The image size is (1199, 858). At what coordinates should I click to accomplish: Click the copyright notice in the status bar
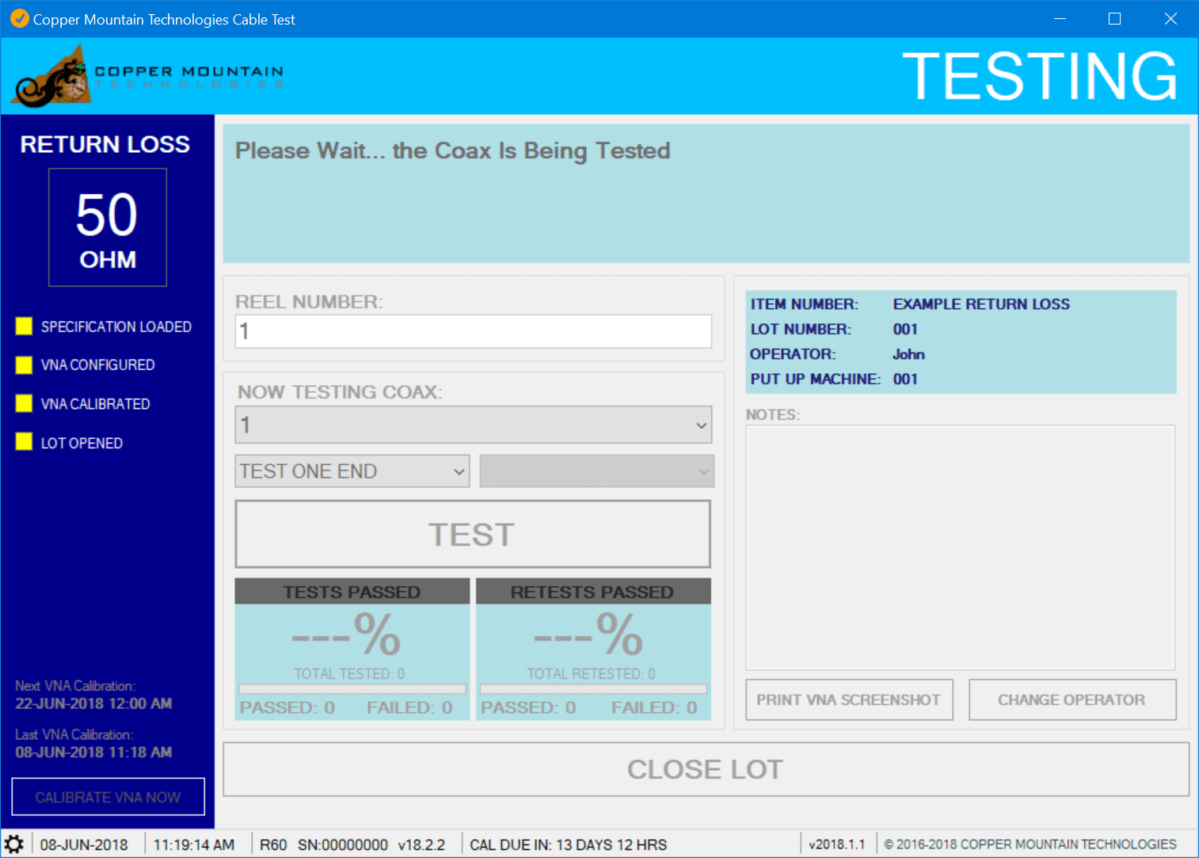tap(1030, 845)
